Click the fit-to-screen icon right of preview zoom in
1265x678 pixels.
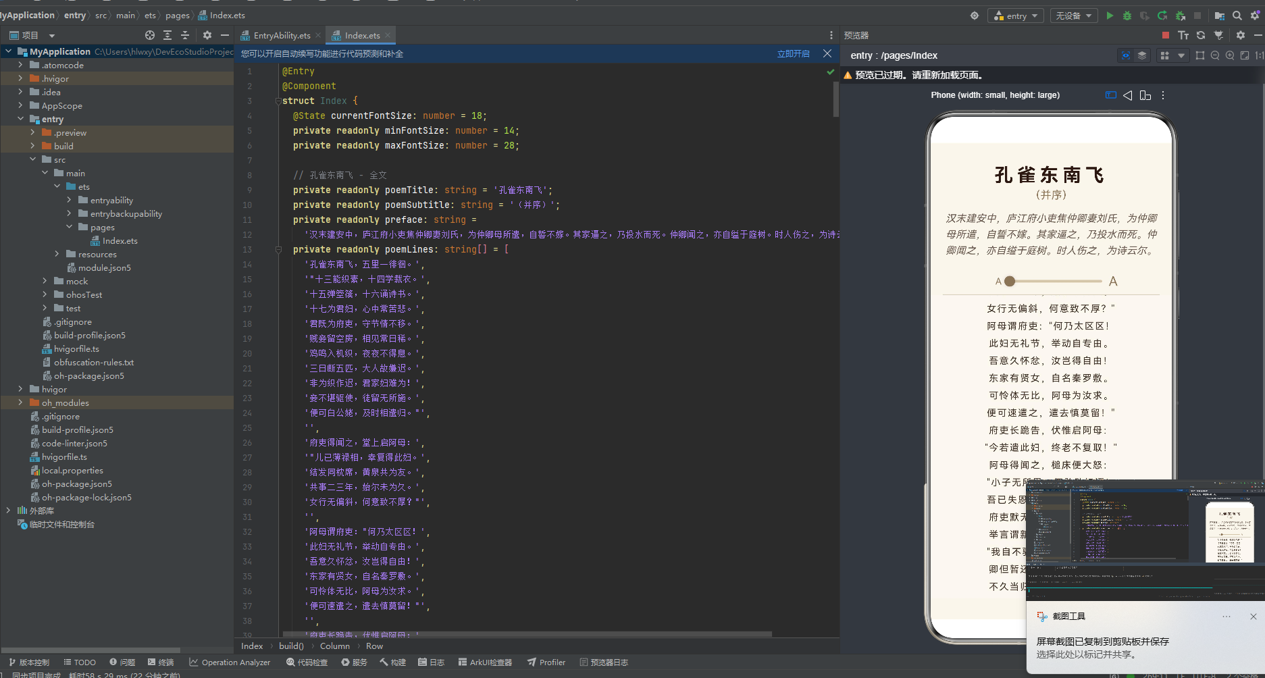1245,55
